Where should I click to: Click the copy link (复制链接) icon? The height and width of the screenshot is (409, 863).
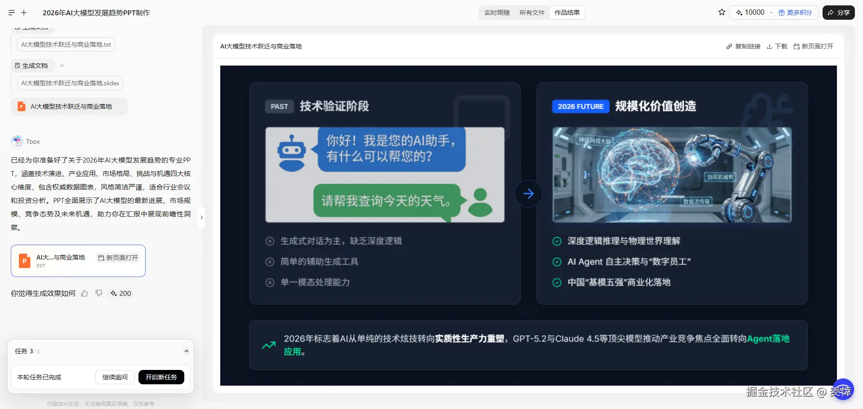(729, 46)
